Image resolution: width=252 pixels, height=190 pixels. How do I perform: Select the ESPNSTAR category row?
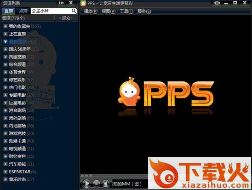click(x=20, y=172)
